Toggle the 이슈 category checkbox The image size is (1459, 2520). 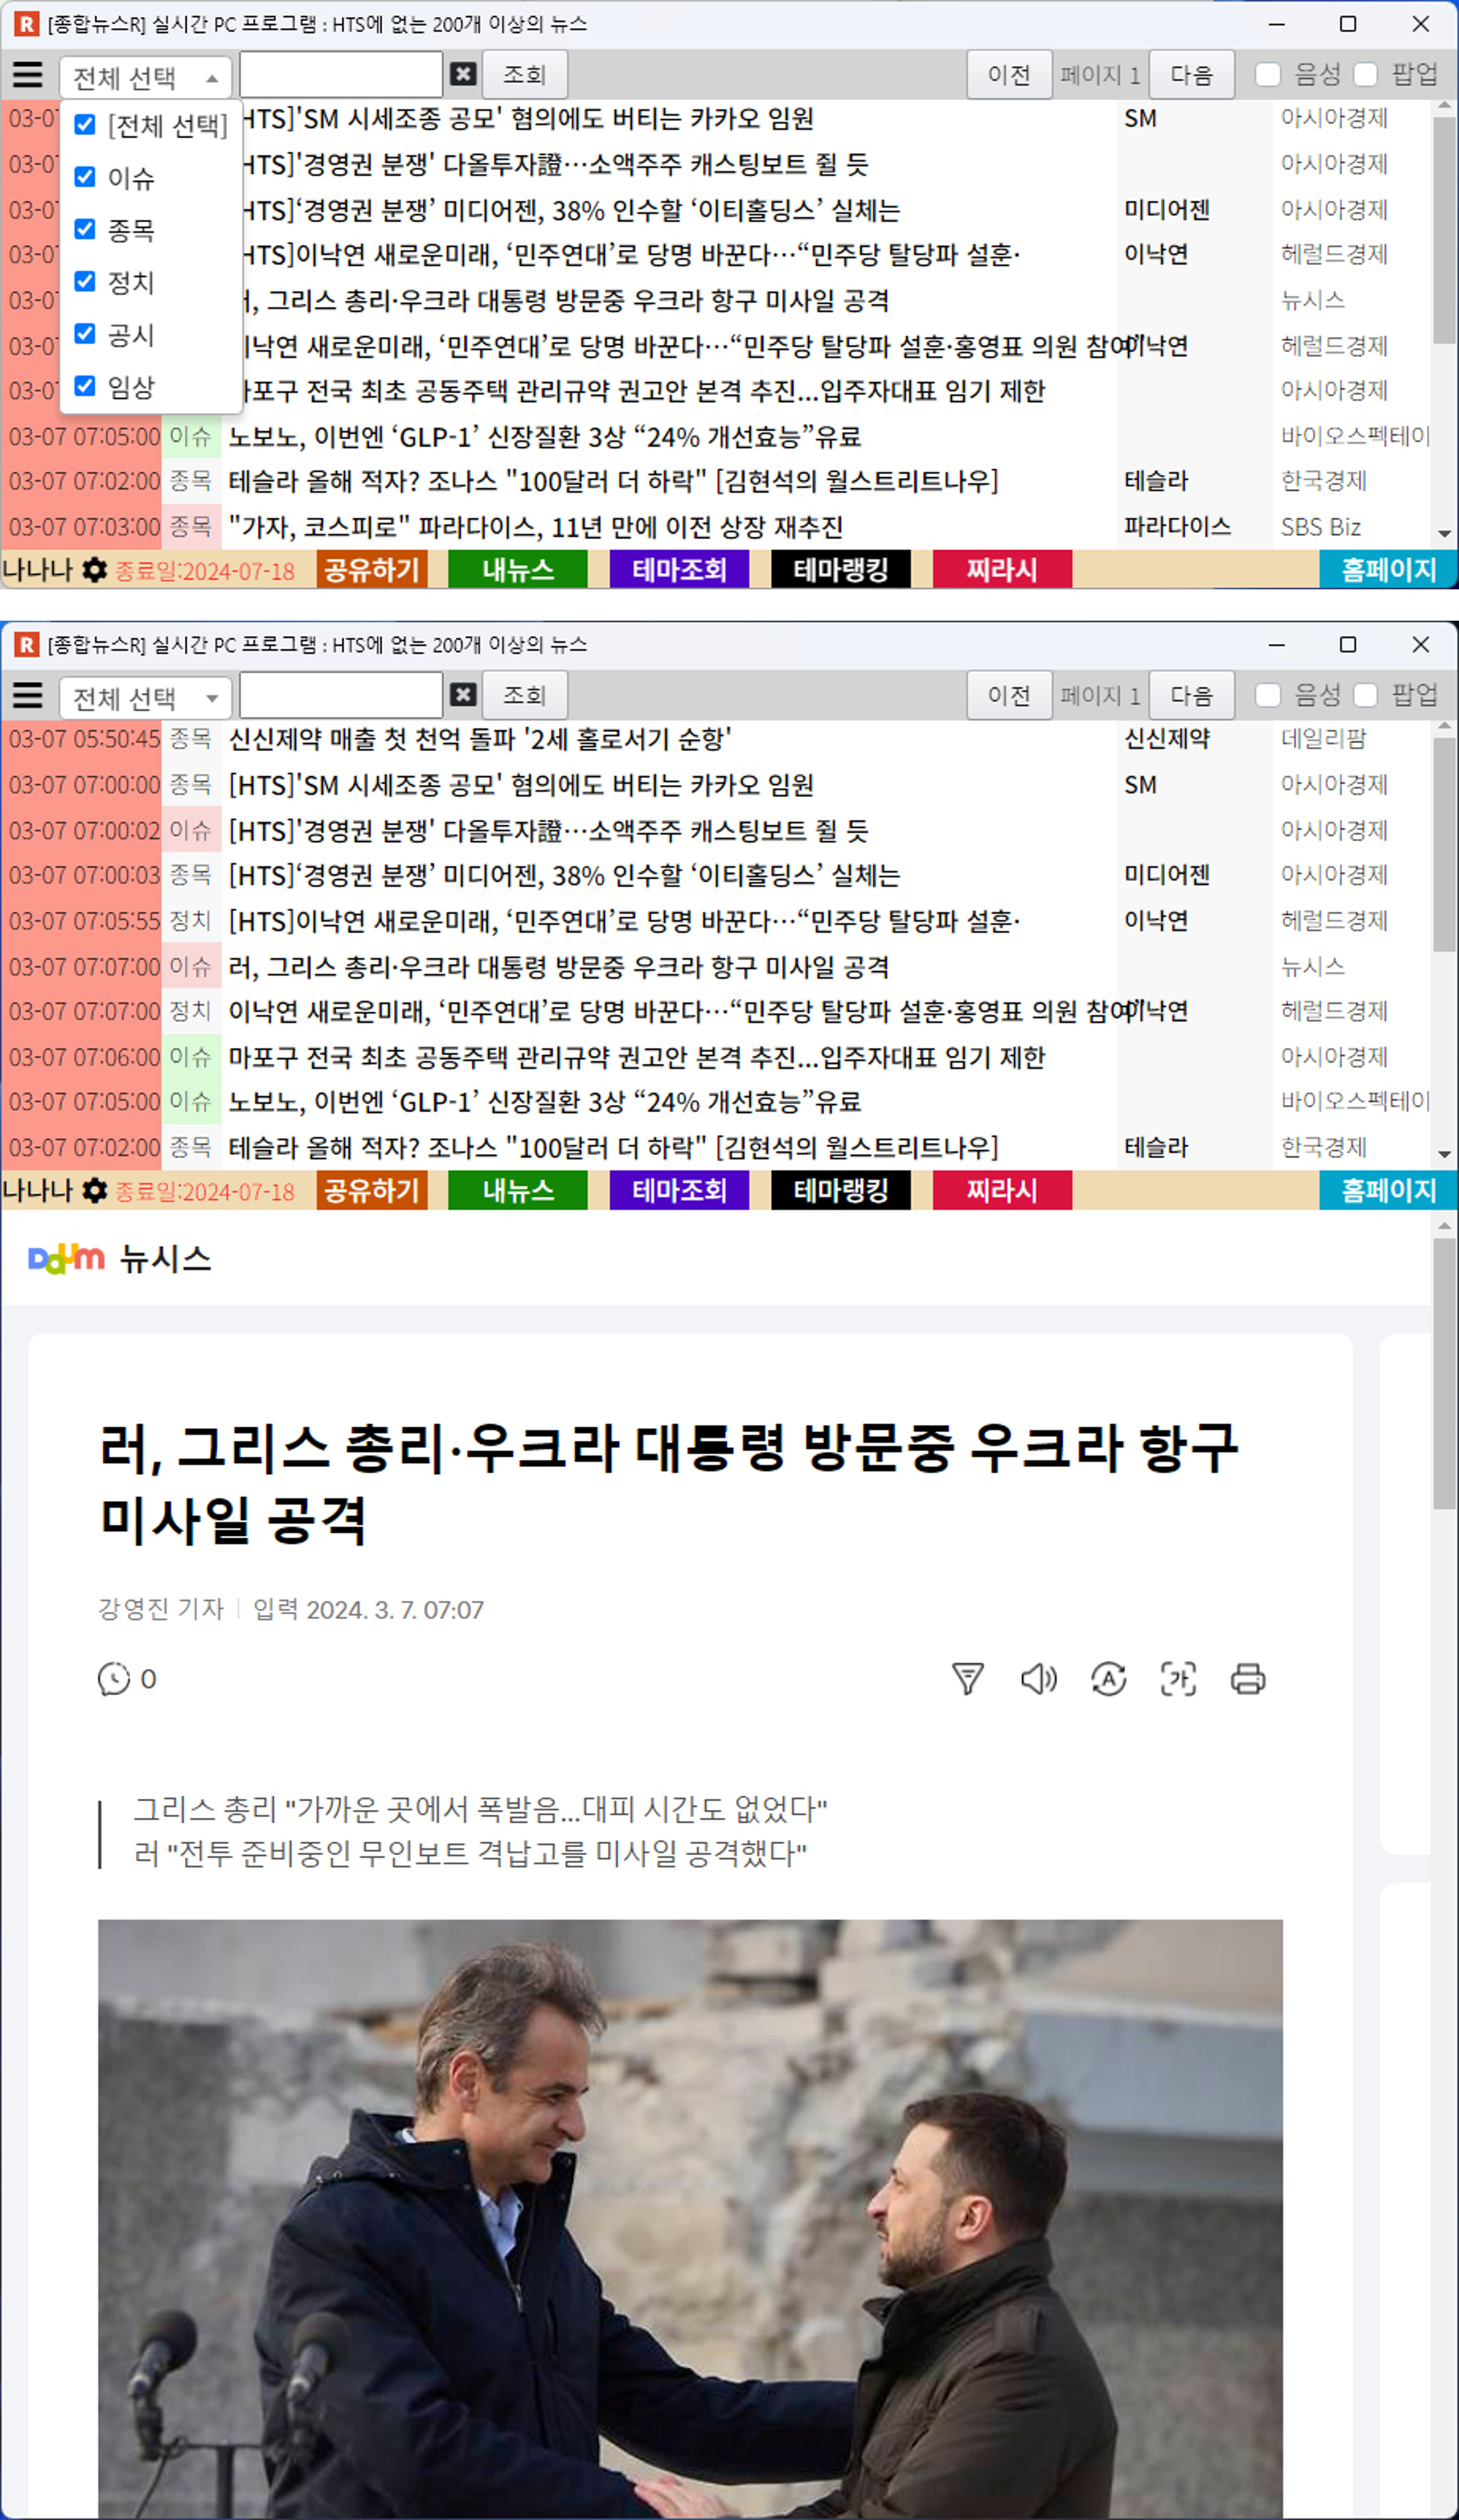tap(85, 177)
